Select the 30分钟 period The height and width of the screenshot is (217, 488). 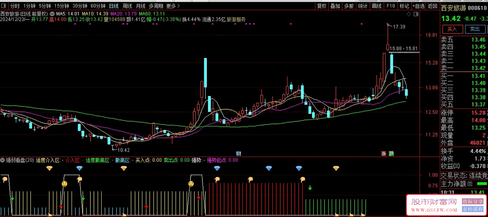coord(80,6)
